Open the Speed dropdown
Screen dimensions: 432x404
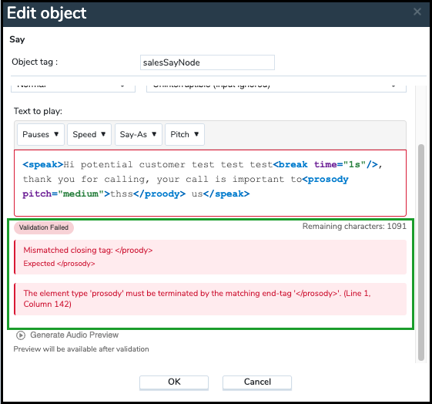pos(89,134)
